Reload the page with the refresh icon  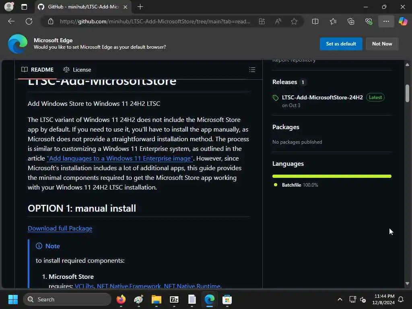coord(29,21)
